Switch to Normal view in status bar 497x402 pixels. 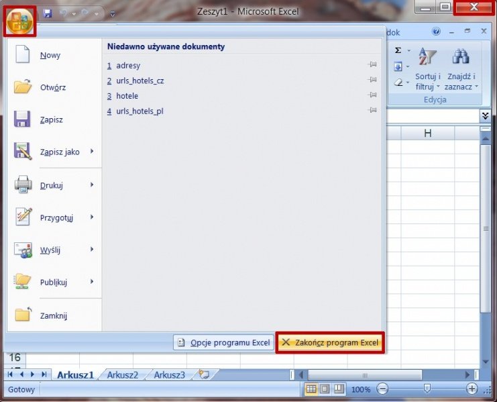pyautogui.click(x=312, y=389)
